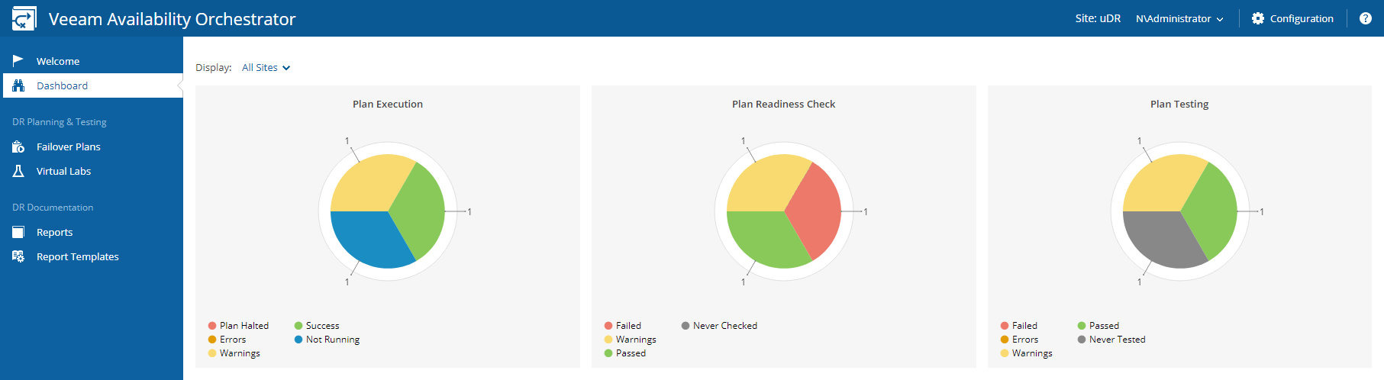
Task: Toggle Never Checked legend item
Action: click(719, 326)
